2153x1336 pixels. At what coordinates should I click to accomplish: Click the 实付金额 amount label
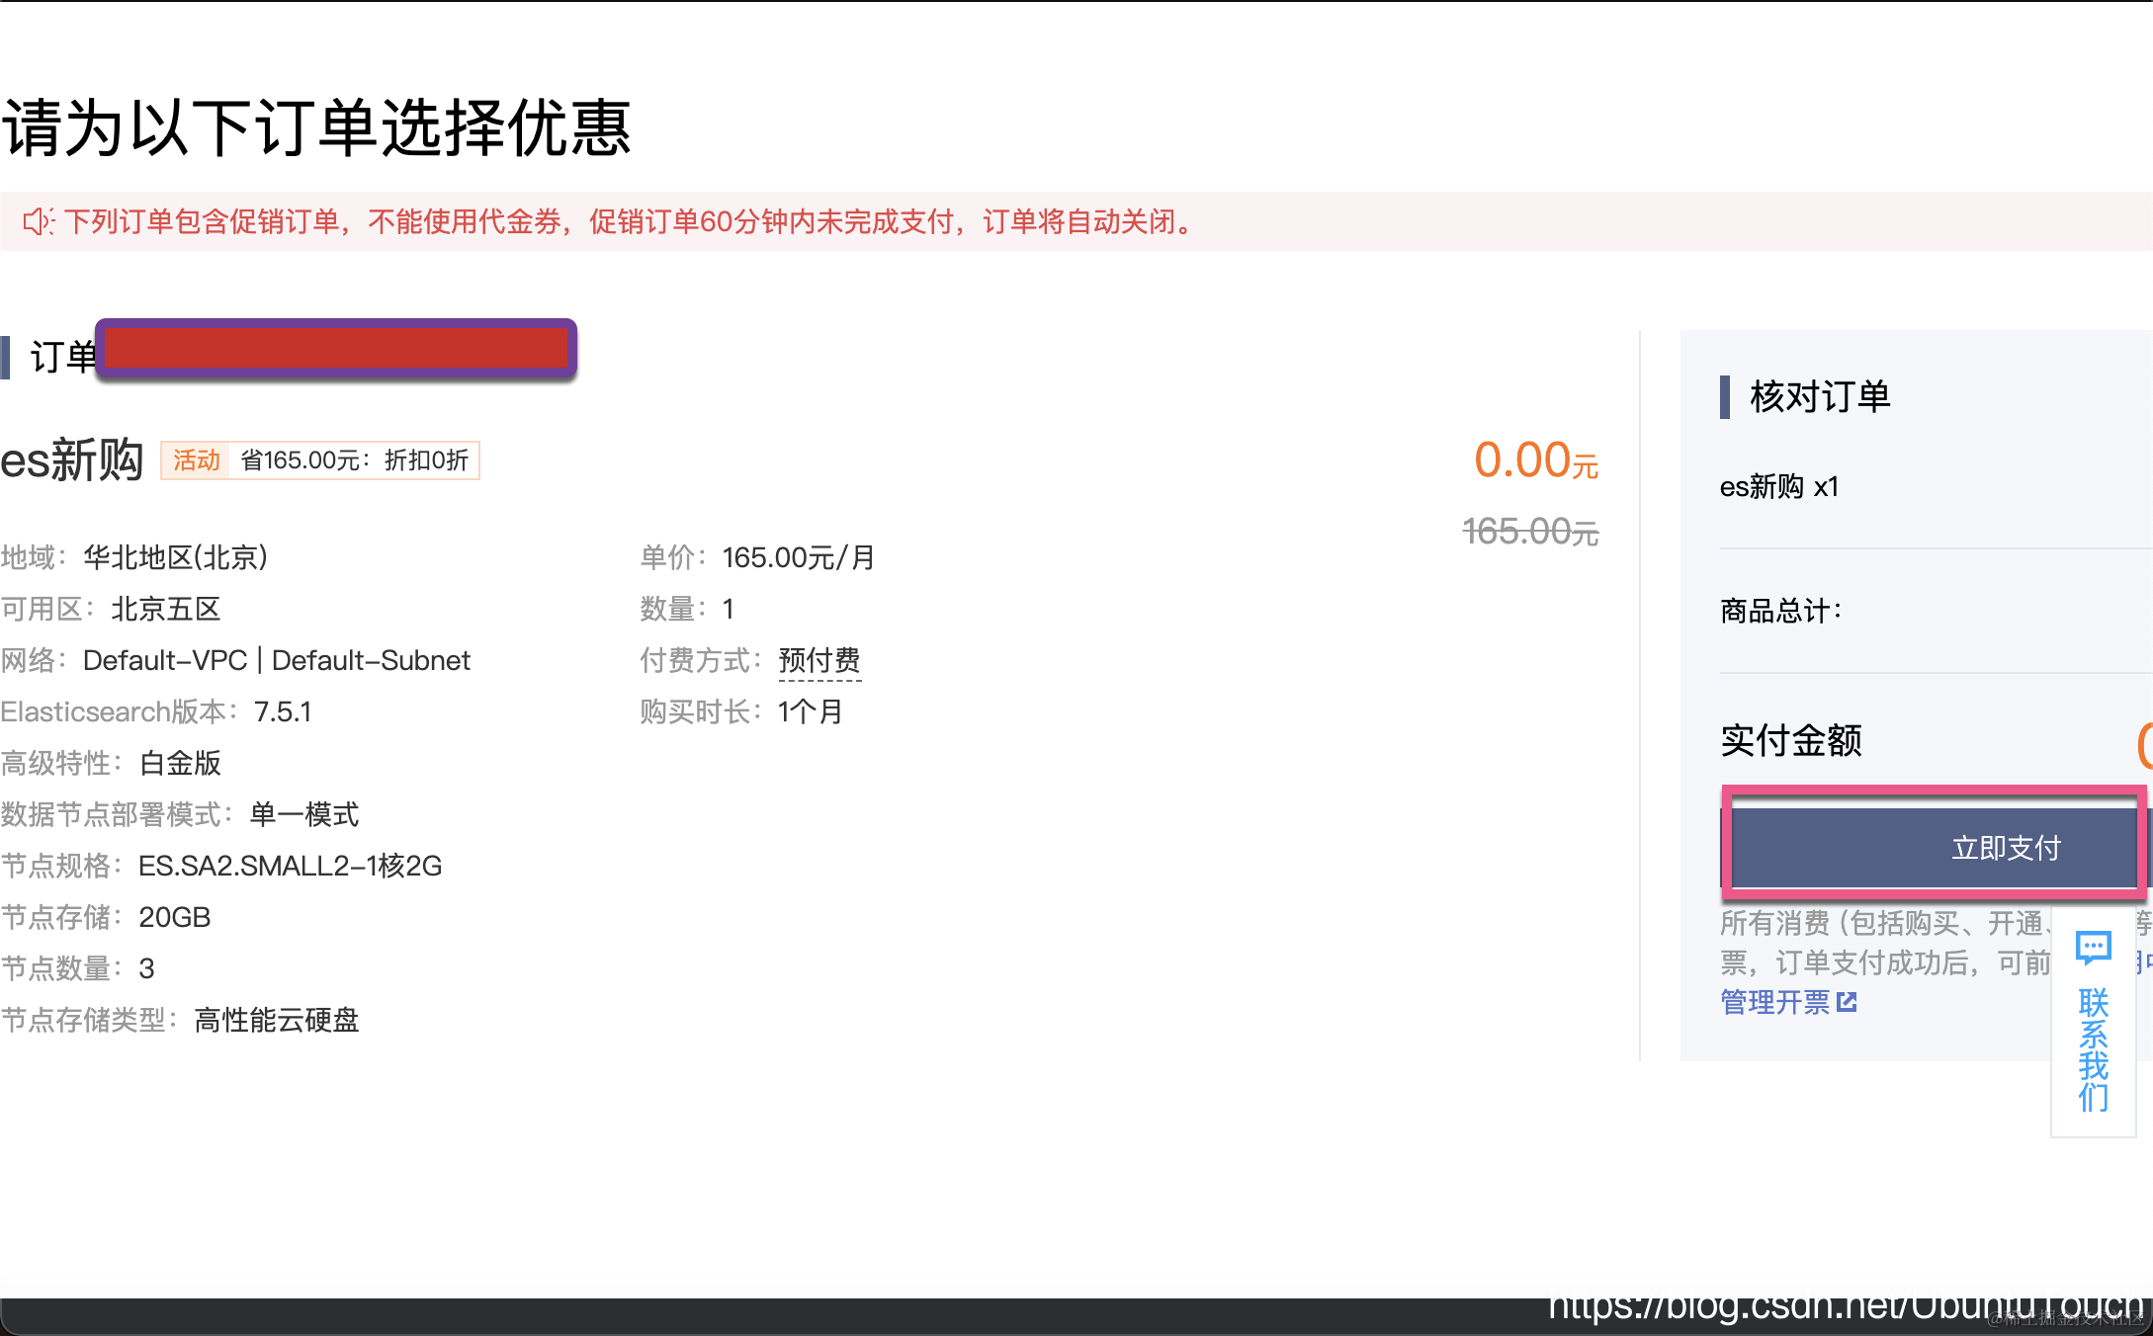[x=1790, y=740]
